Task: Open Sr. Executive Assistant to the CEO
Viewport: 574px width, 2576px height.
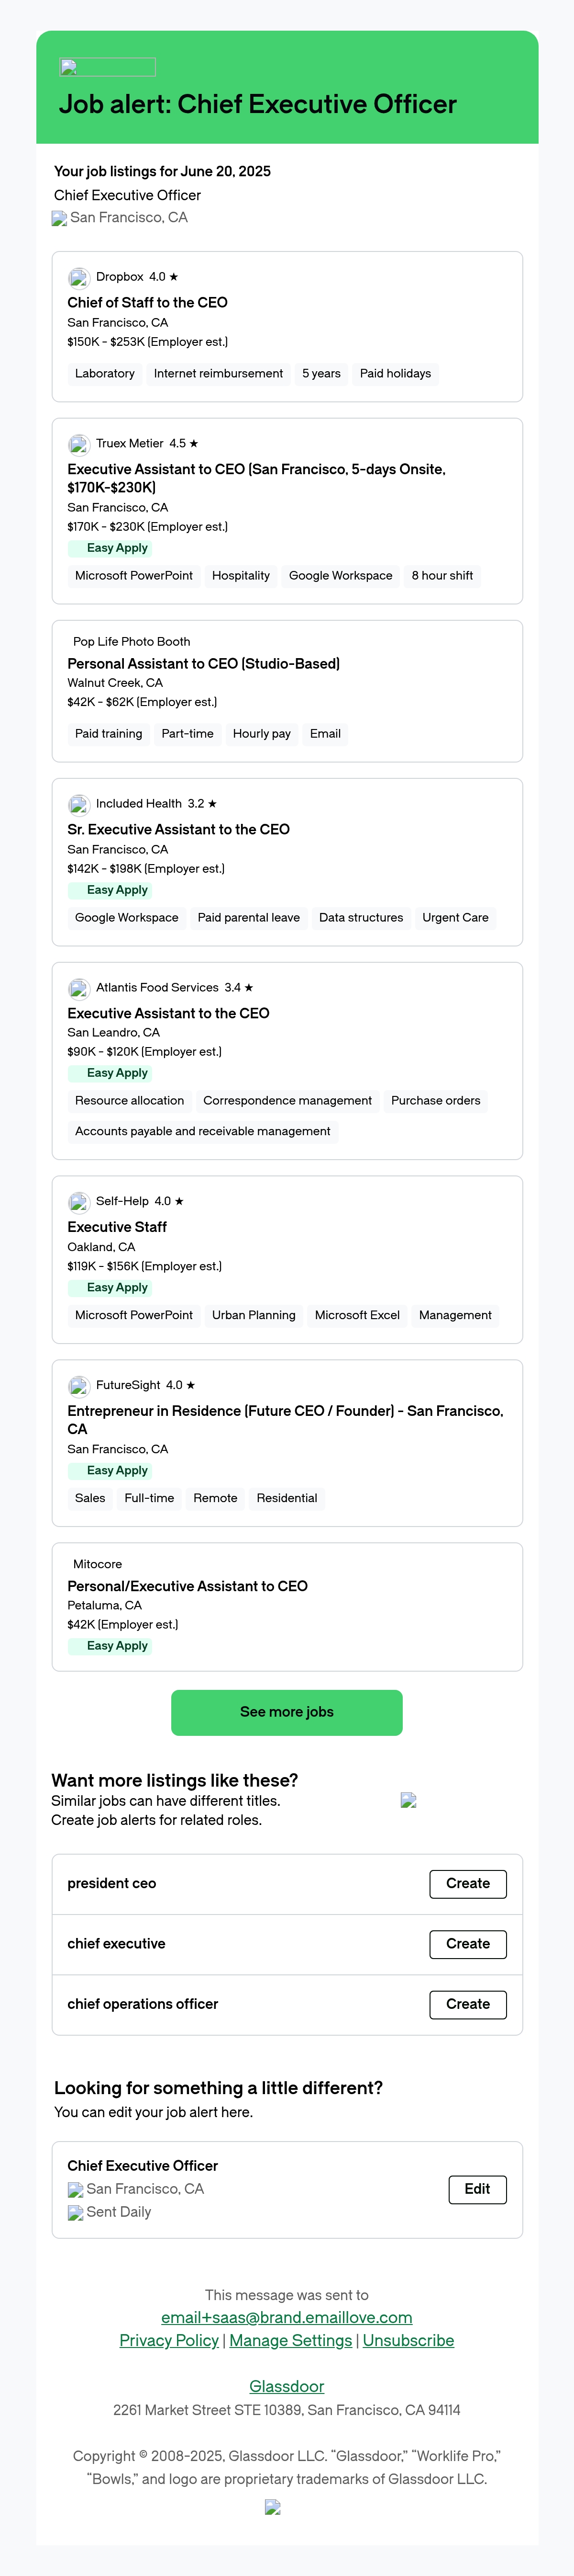Action: coord(179,829)
